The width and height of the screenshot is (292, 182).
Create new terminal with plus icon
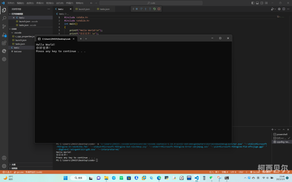click(272, 130)
